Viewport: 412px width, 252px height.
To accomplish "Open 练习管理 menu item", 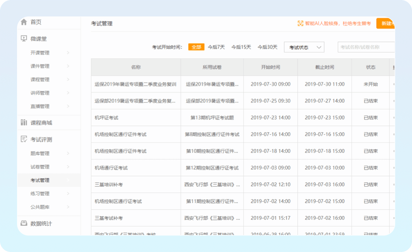I will (40, 194).
